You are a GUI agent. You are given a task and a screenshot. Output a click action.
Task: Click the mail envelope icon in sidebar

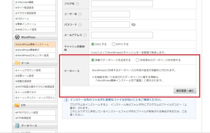click(17, 63)
